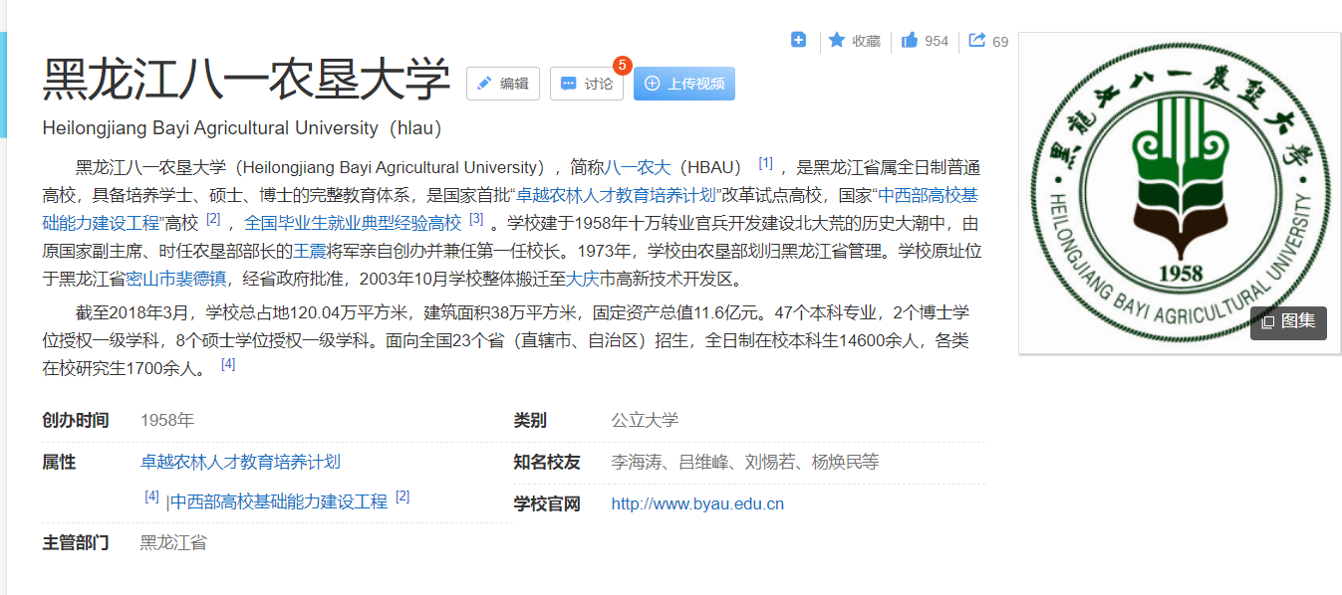The width and height of the screenshot is (1342, 595).
Task: Open the university emblem thumbnail
Action: pos(1180,193)
